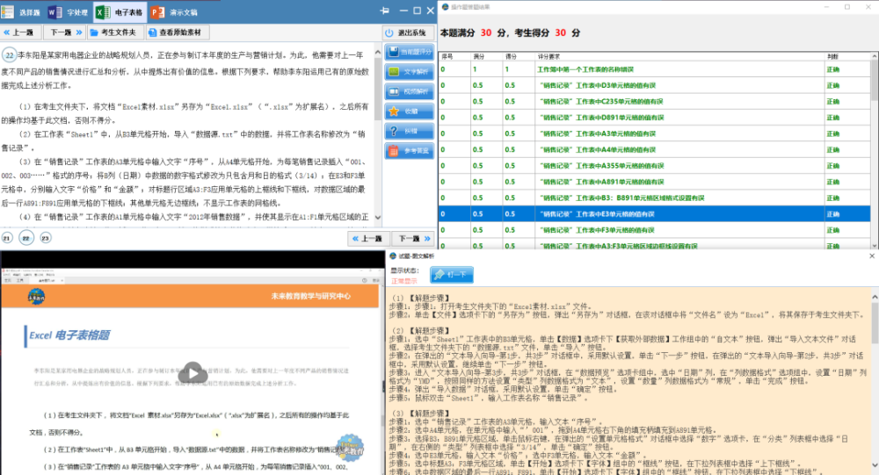
Task: Click 正常显示 status text
Action: point(404,281)
